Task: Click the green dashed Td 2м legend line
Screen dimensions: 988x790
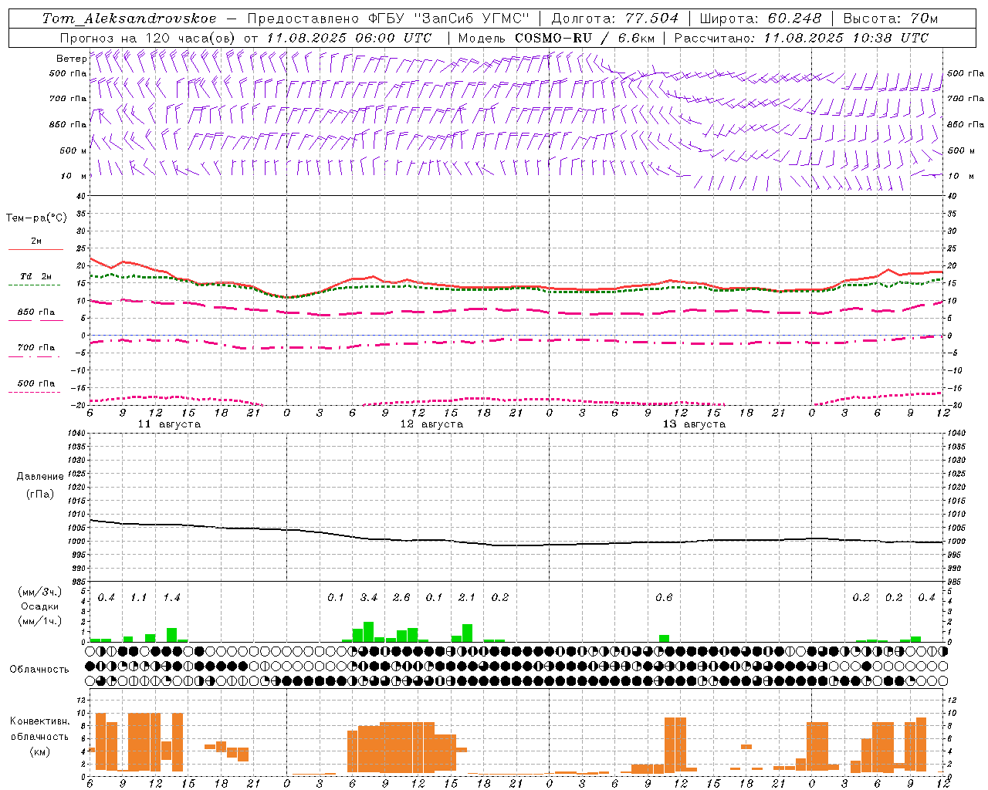Action: [34, 285]
